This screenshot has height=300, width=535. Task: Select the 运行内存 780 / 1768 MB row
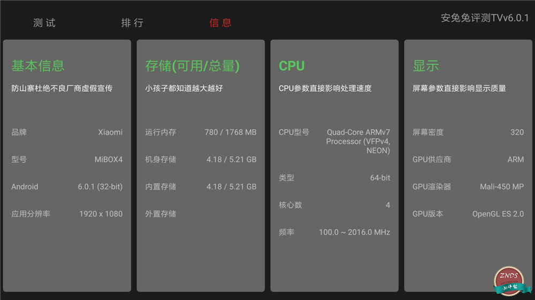pyautogui.click(x=201, y=132)
